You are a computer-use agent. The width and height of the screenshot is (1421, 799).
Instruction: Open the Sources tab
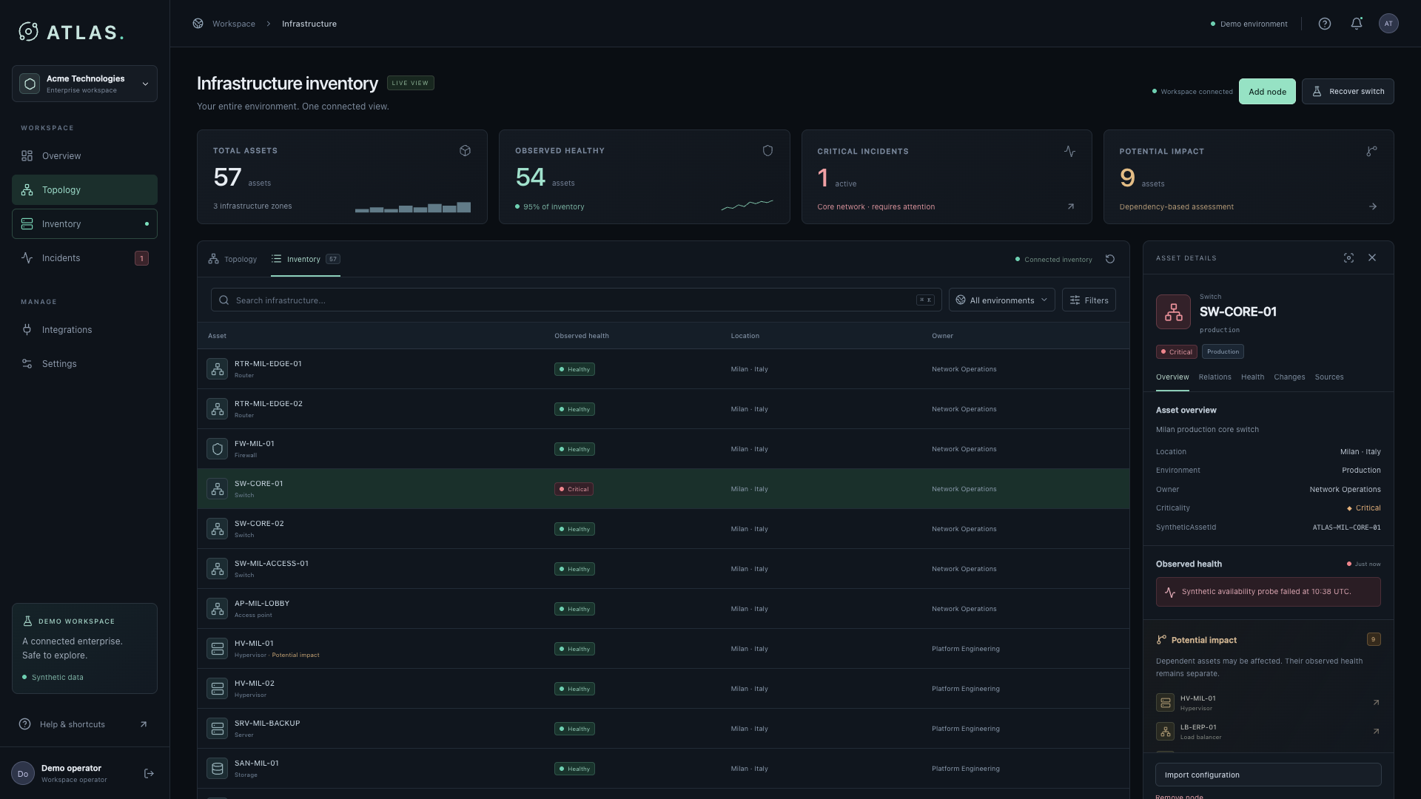click(x=1328, y=377)
